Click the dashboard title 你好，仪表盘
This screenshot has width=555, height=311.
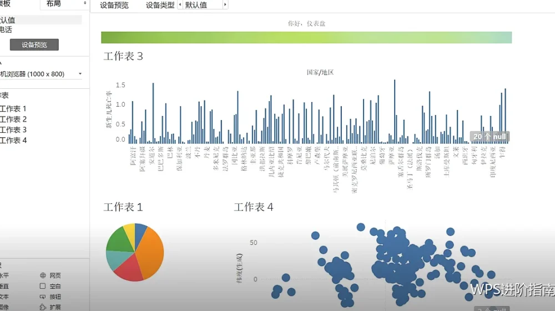(306, 23)
